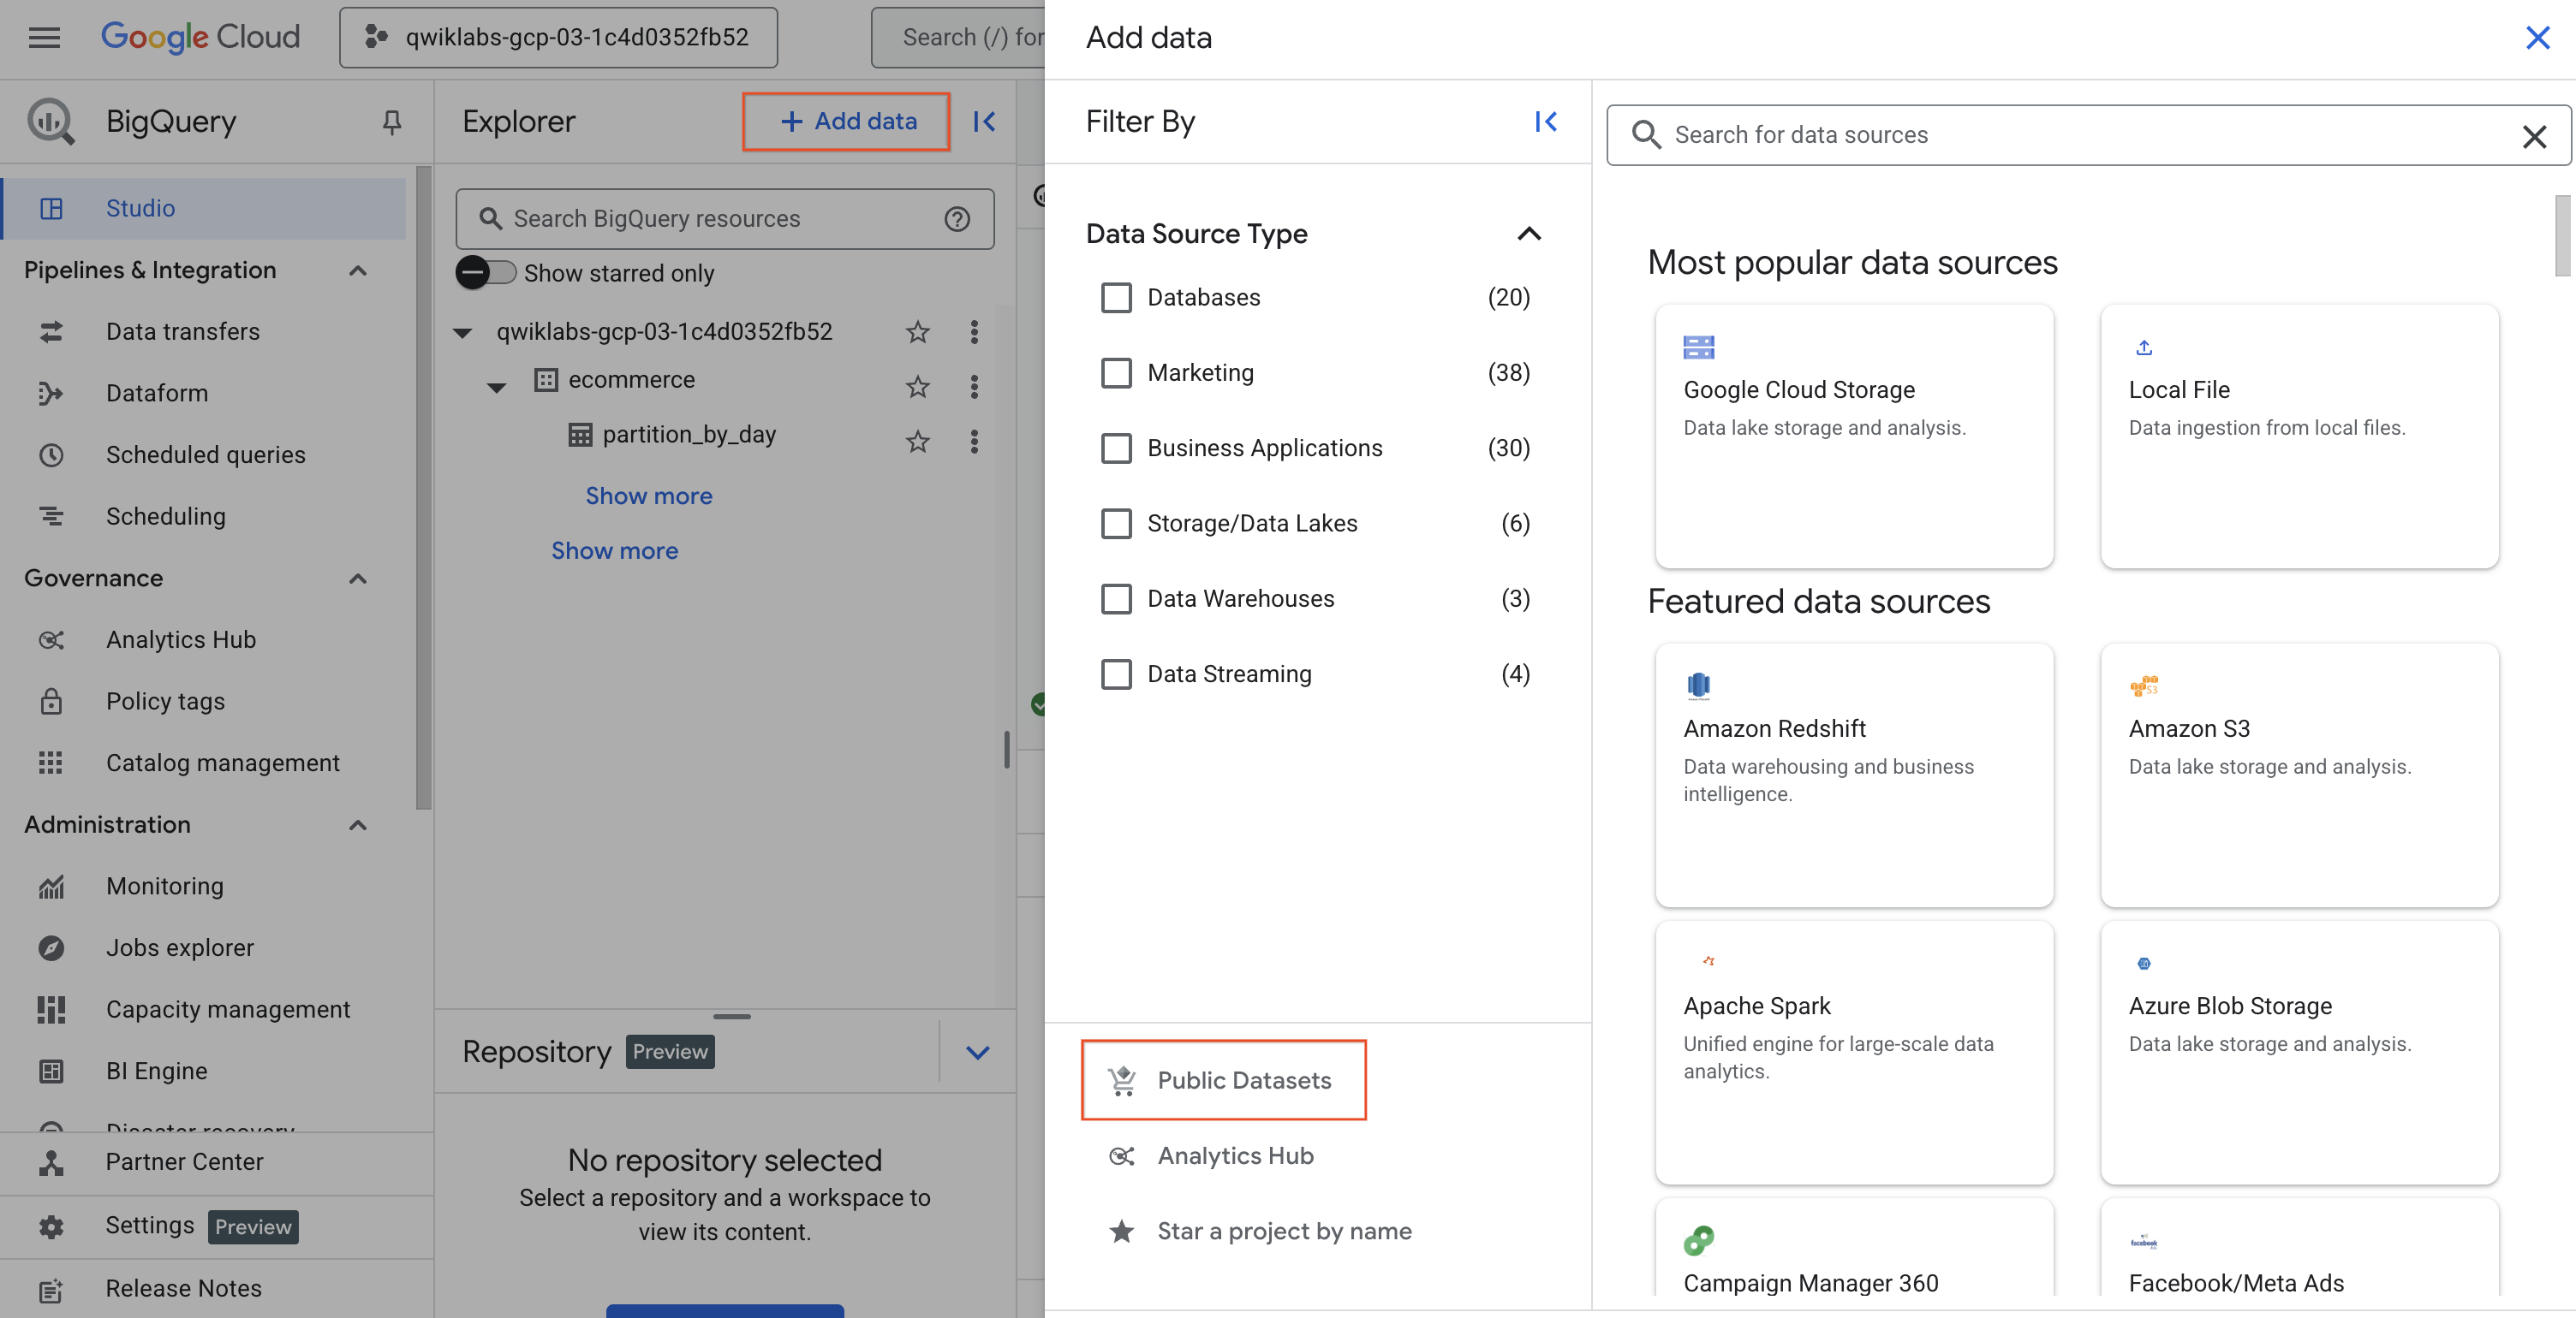The height and width of the screenshot is (1318, 2576).
Task: Collapse the Administration section
Action: [358, 825]
